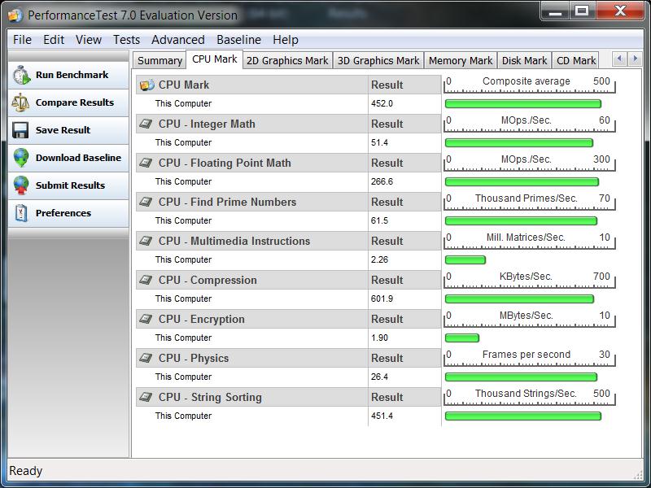Image resolution: width=651 pixels, height=488 pixels.
Task: Switch to the Disk Mark tab
Action: pyautogui.click(x=524, y=60)
